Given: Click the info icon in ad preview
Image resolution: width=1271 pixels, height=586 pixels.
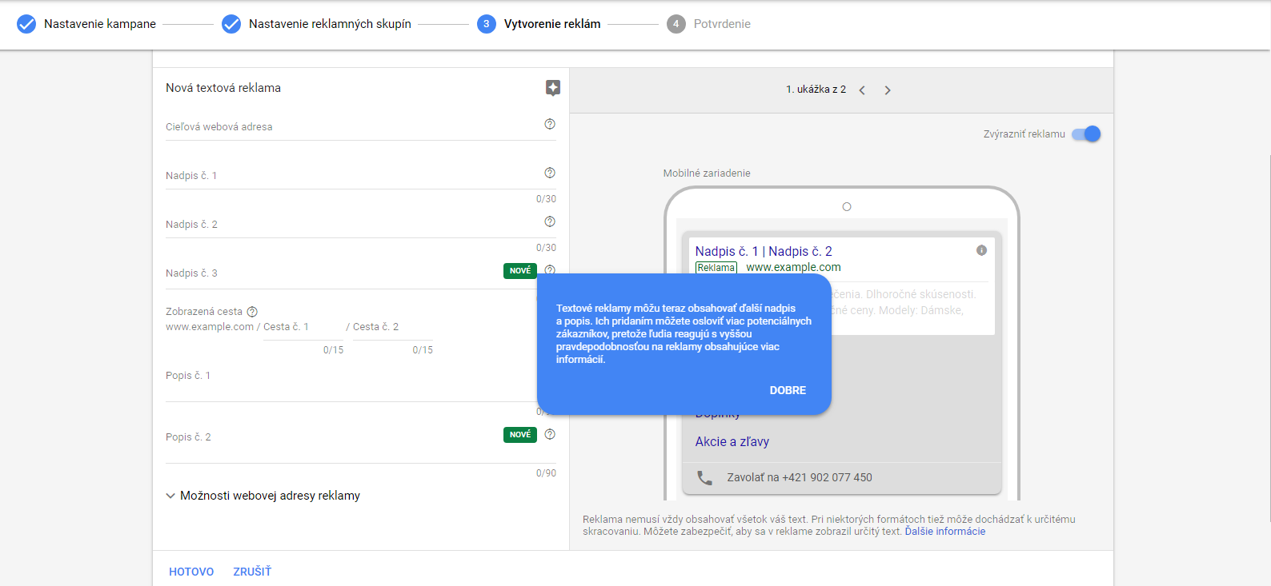Looking at the screenshot, I should click(981, 250).
